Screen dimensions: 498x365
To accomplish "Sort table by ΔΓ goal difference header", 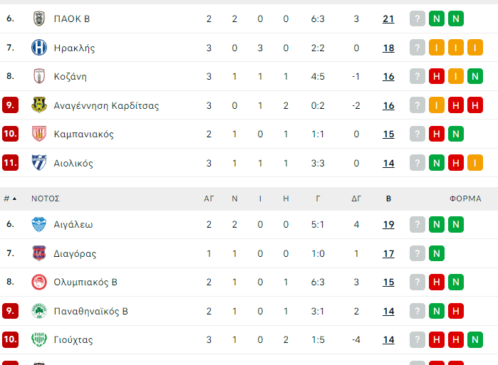I will (x=356, y=199).
